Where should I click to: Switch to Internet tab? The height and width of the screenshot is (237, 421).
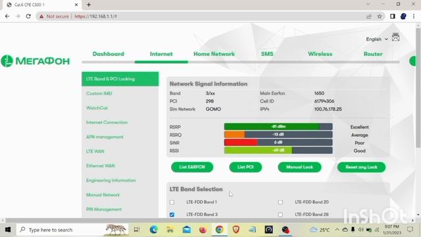click(161, 54)
